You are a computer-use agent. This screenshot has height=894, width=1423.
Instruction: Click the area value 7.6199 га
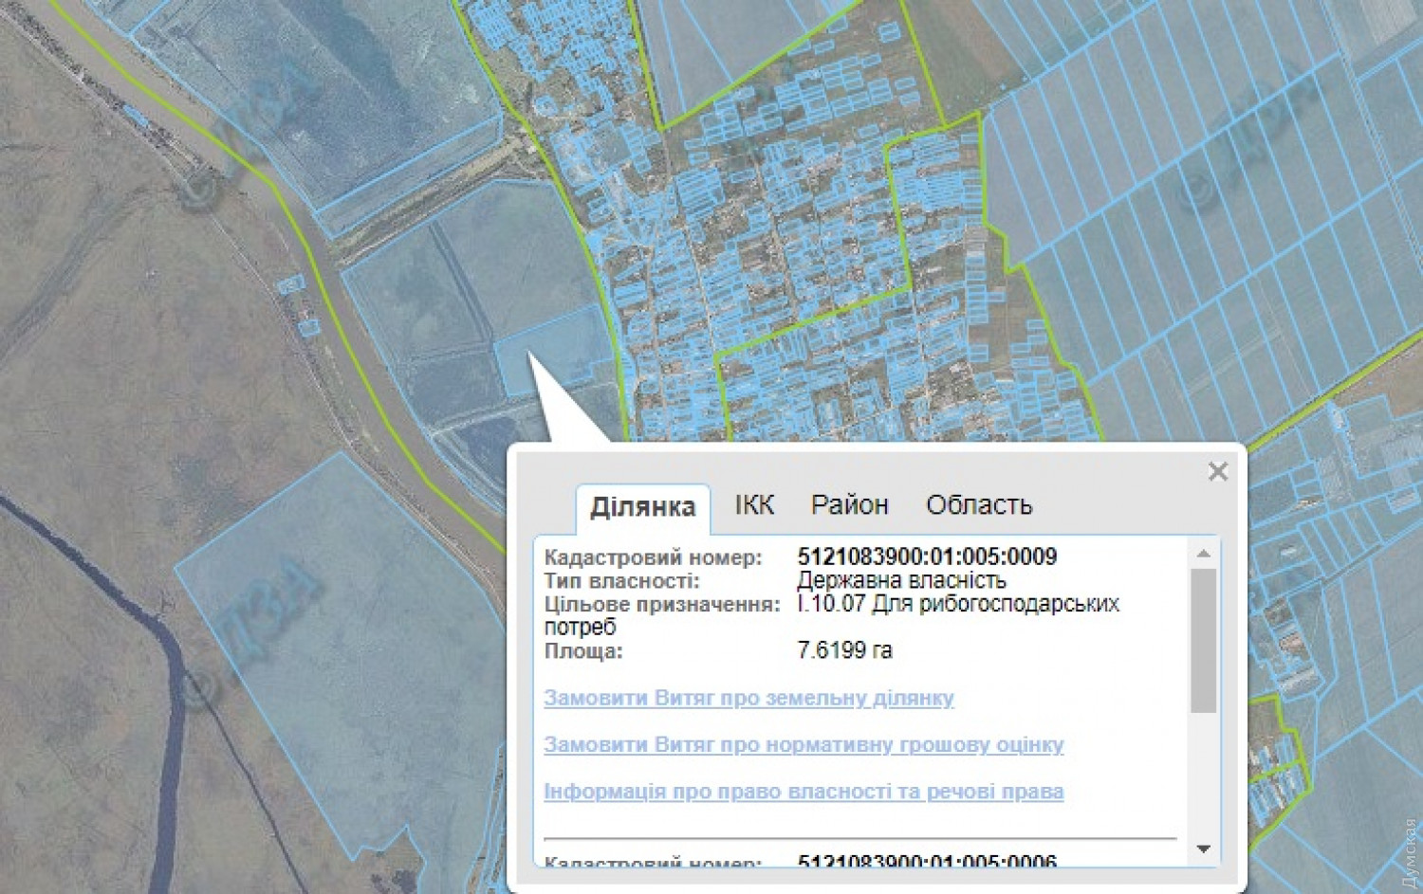tap(844, 650)
